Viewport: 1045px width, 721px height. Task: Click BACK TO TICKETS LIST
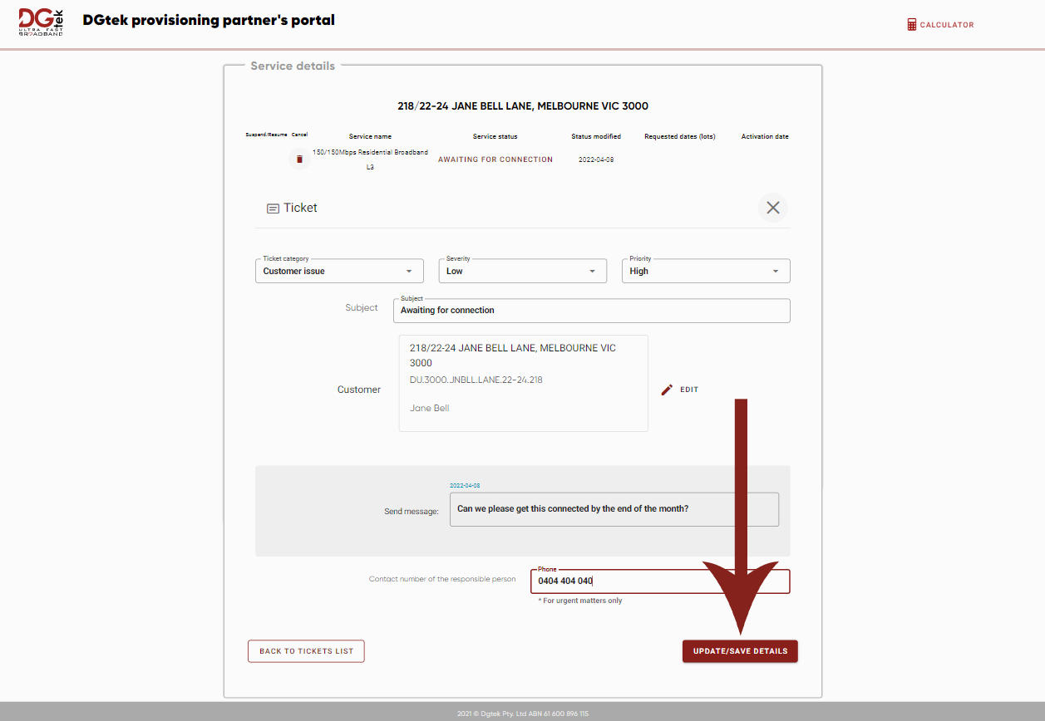pos(305,651)
